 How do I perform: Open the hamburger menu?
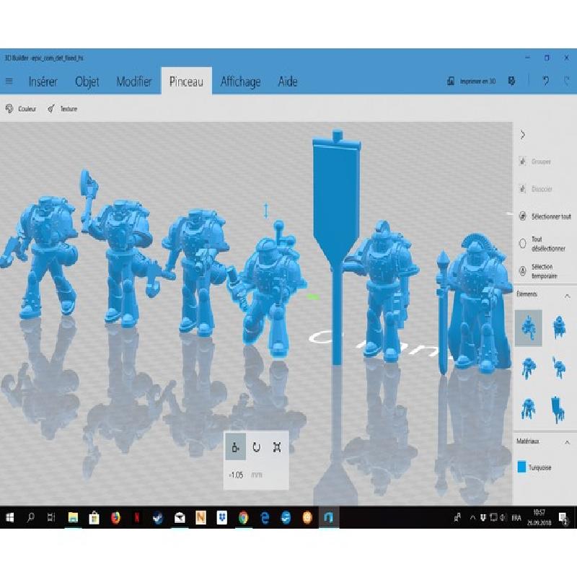pyautogui.click(x=9, y=81)
